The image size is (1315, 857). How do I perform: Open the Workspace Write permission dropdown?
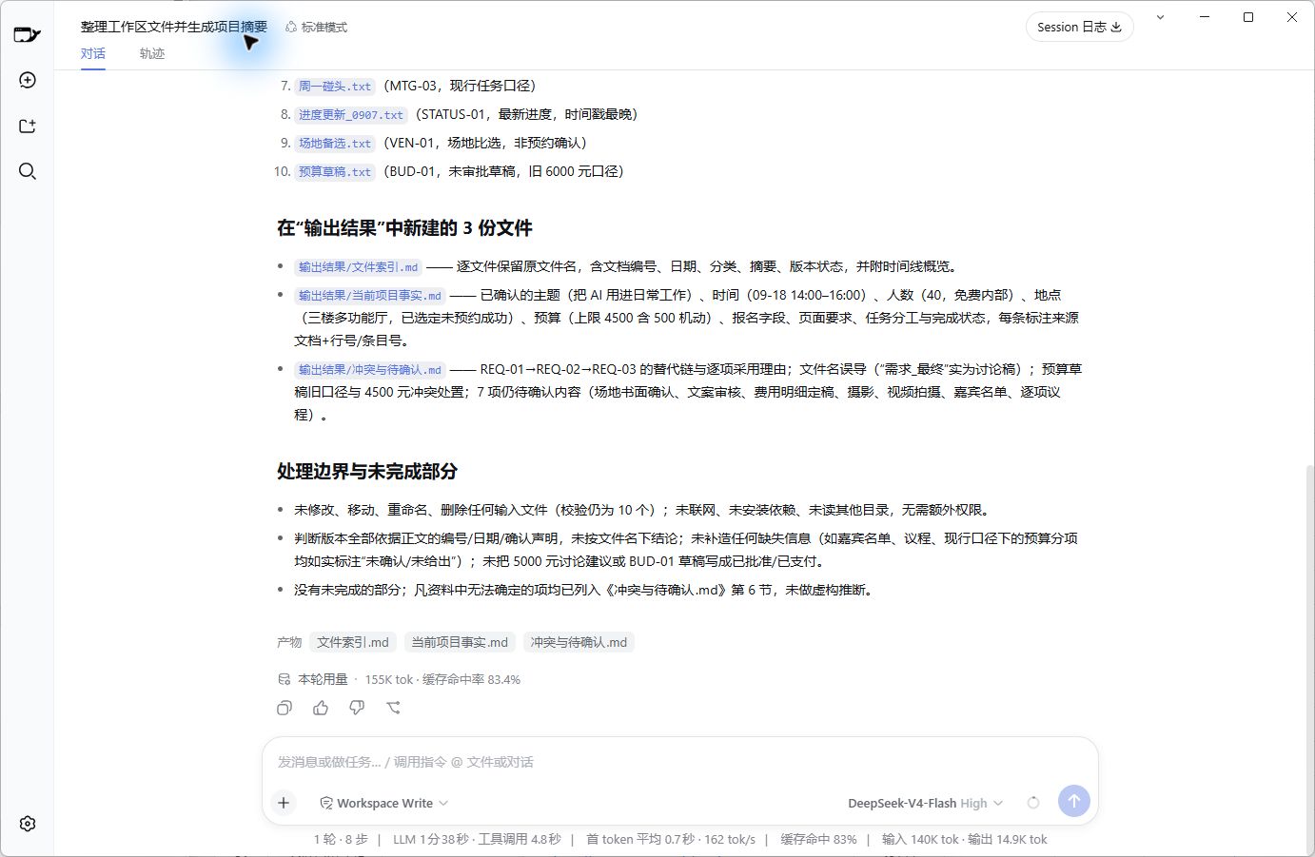pos(383,803)
